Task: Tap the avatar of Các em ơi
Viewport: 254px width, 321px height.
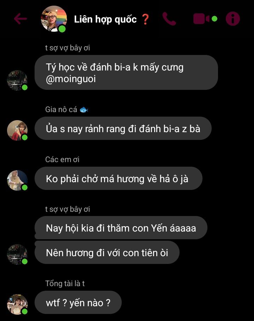Action: click(17, 180)
